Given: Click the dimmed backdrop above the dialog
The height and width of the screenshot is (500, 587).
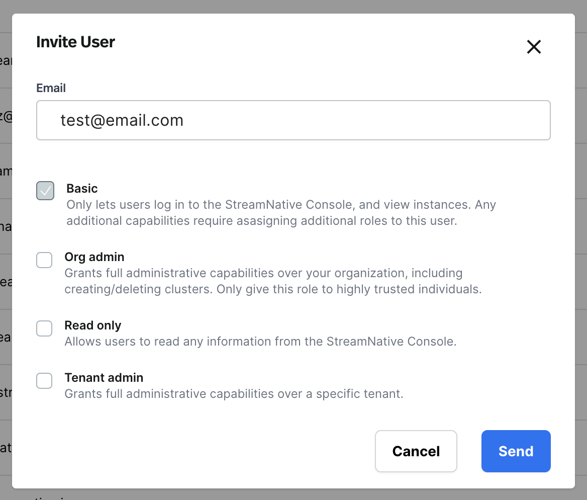Looking at the screenshot, I should pos(293,6).
